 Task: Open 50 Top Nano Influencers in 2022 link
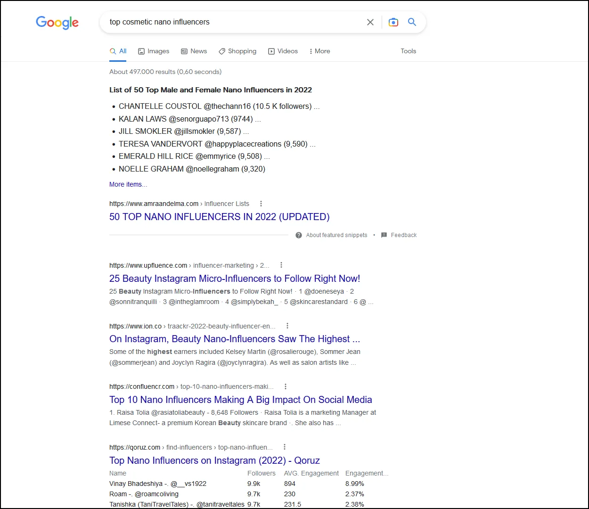point(219,217)
